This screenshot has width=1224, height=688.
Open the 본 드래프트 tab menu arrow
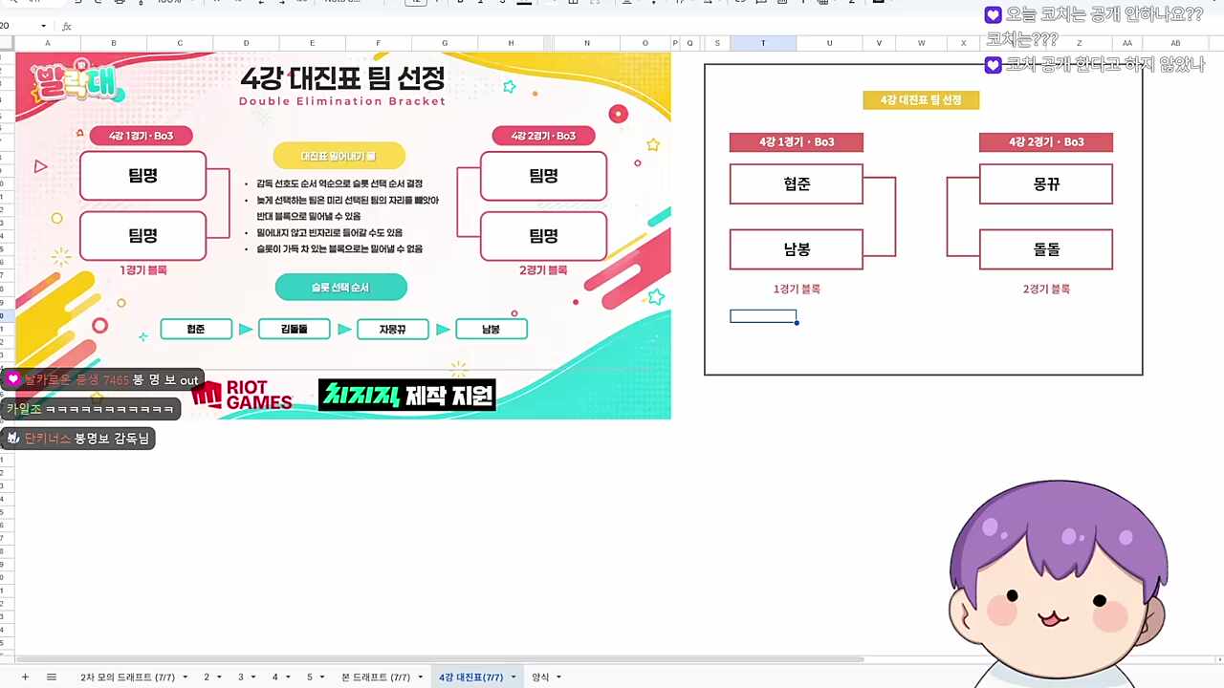[420, 677]
